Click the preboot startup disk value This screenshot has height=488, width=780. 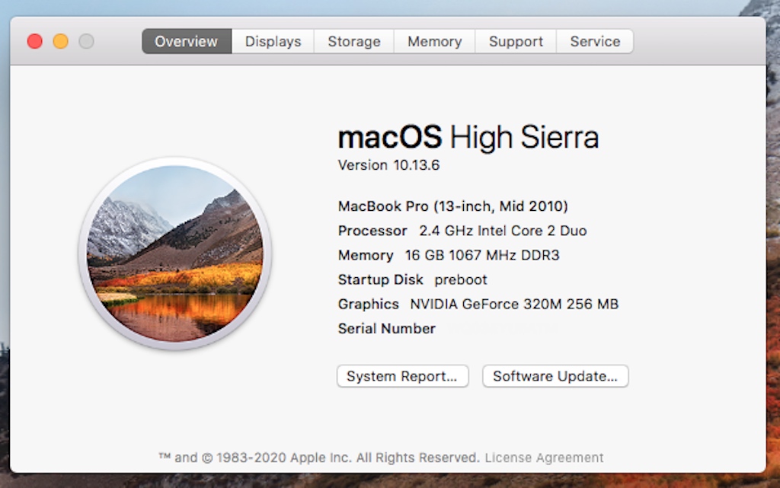461,279
